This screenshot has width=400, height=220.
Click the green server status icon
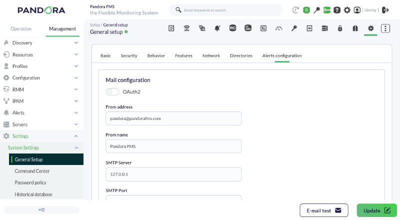click(327, 10)
